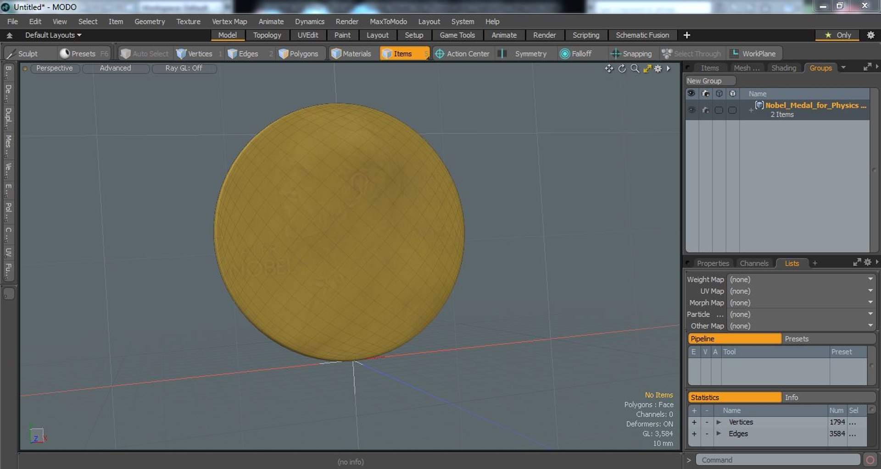Switch to Items selection mode

pos(404,54)
